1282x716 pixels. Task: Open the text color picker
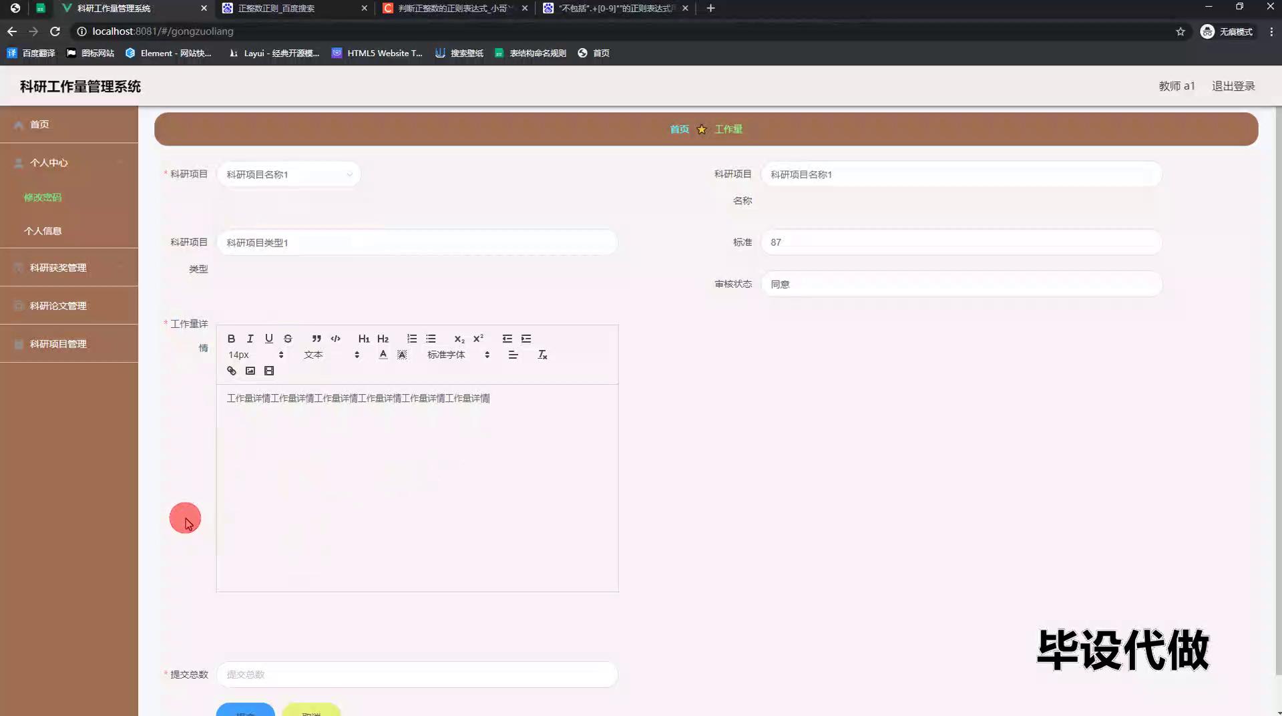point(383,355)
